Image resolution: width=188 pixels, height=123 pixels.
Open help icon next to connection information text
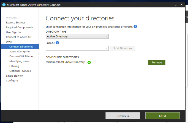point(135,26)
